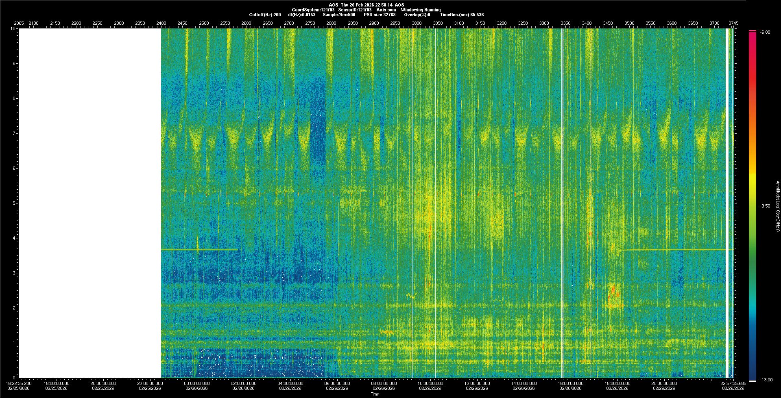
Task: Select the -6.00 colorbar maximum label
Action: point(765,32)
